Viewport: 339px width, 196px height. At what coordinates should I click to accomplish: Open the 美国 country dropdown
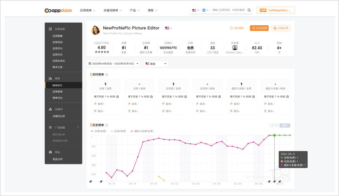[156, 64]
